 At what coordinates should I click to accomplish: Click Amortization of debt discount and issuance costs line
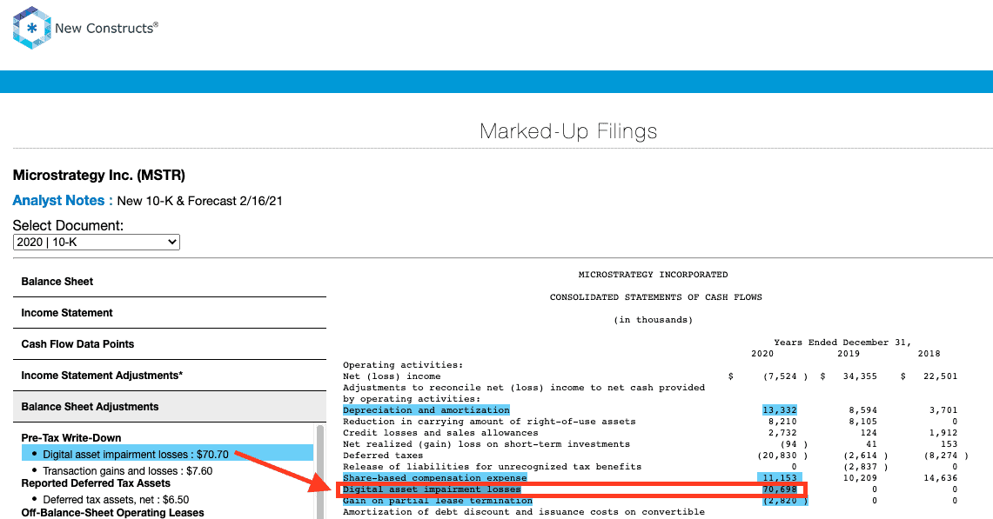(524, 512)
